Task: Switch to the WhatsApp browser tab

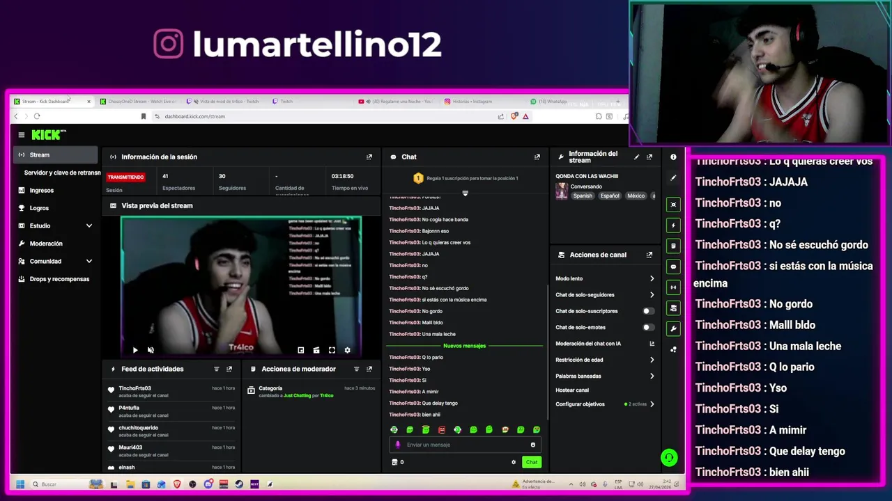Action: (554, 102)
